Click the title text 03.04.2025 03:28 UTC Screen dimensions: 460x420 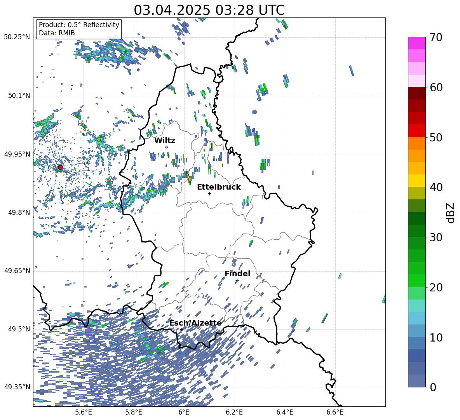pos(209,10)
